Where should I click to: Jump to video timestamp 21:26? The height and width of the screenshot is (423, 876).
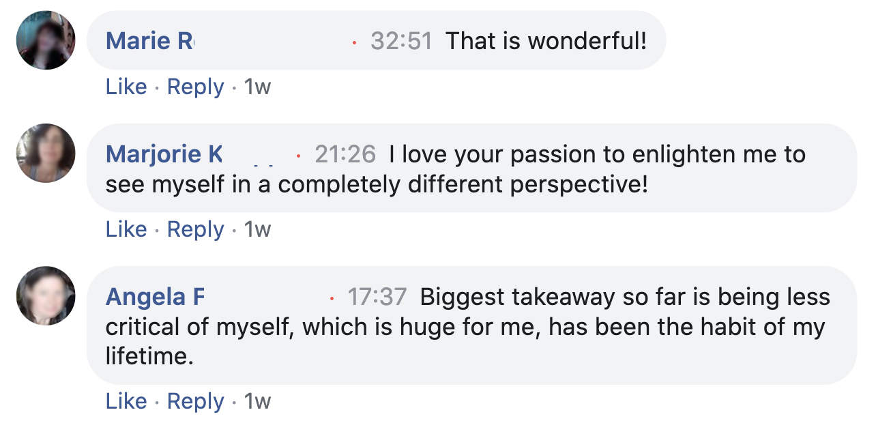345,154
